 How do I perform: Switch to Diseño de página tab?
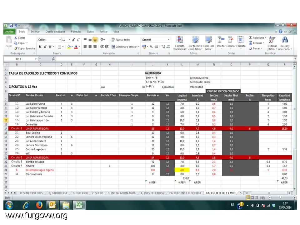click(55, 32)
